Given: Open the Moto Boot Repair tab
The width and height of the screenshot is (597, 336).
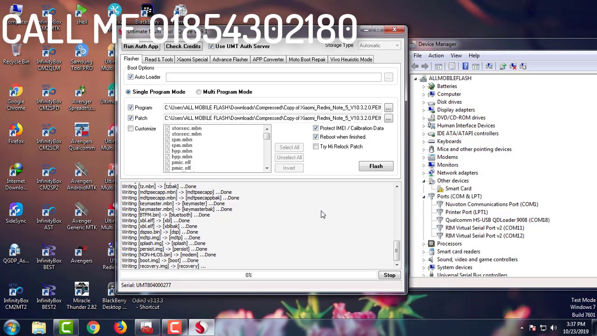Looking at the screenshot, I should (307, 60).
